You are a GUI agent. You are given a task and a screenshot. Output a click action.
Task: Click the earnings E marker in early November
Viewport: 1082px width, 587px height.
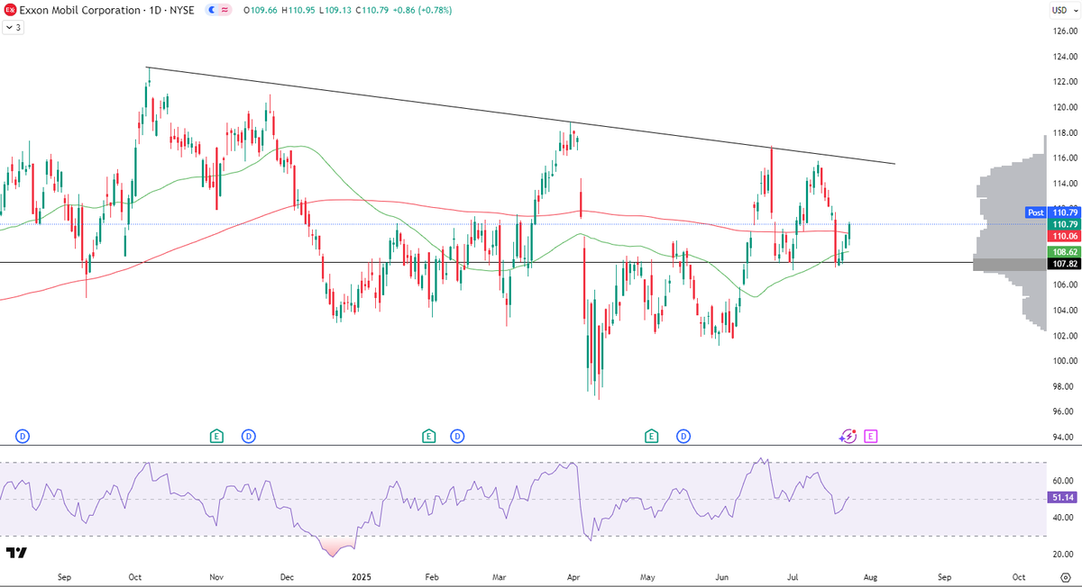pyautogui.click(x=216, y=436)
